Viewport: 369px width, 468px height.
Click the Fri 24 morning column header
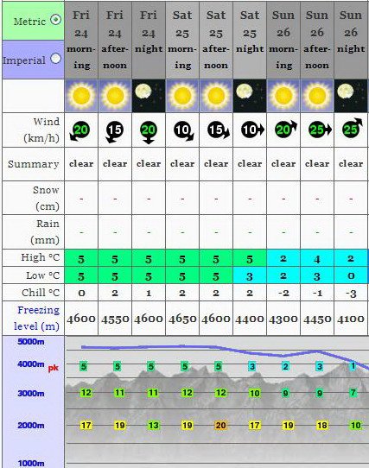point(81,40)
